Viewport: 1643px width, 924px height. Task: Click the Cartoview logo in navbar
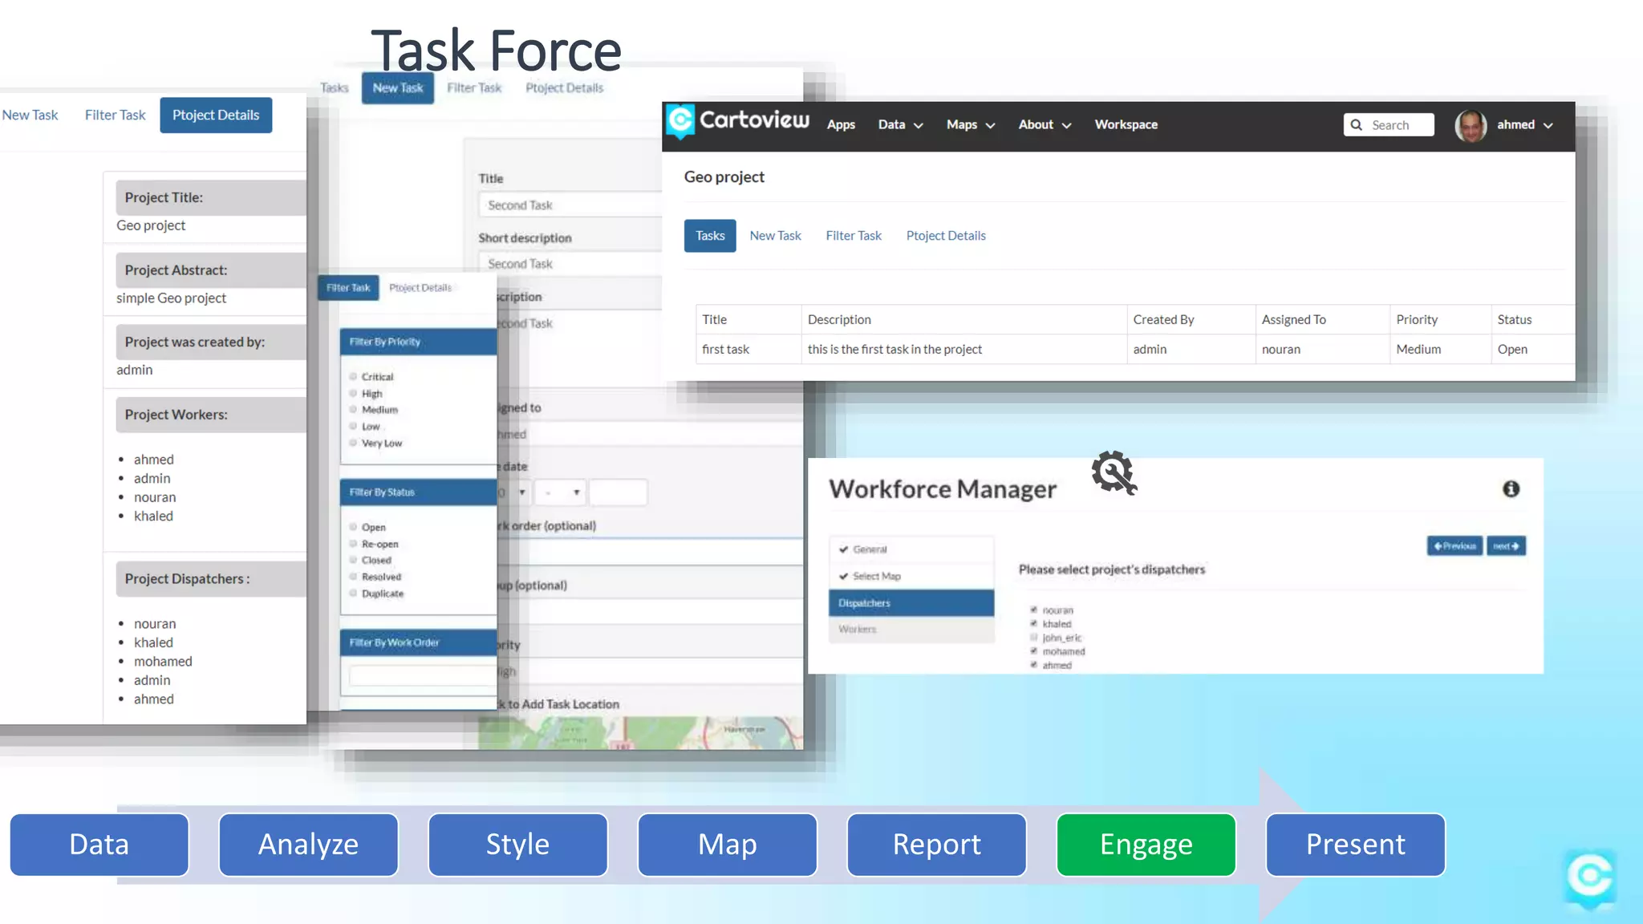(738, 122)
